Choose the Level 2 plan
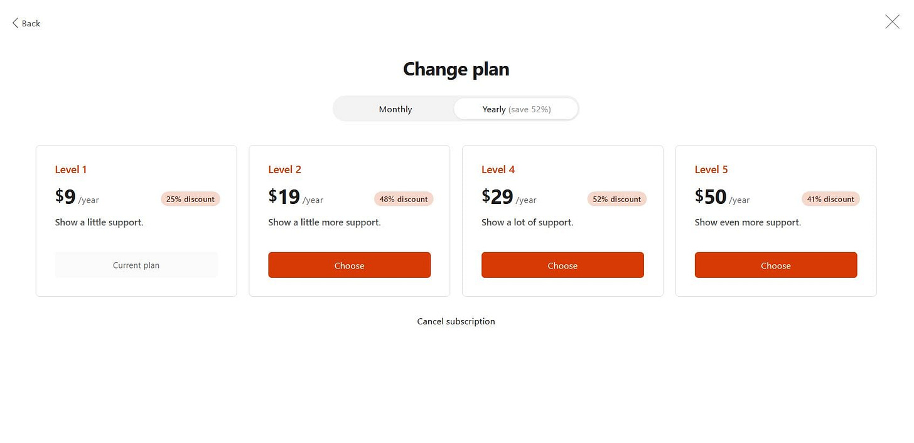Image resolution: width=914 pixels, height=443 pixels. pyautogui.click(x=349, y=265)
